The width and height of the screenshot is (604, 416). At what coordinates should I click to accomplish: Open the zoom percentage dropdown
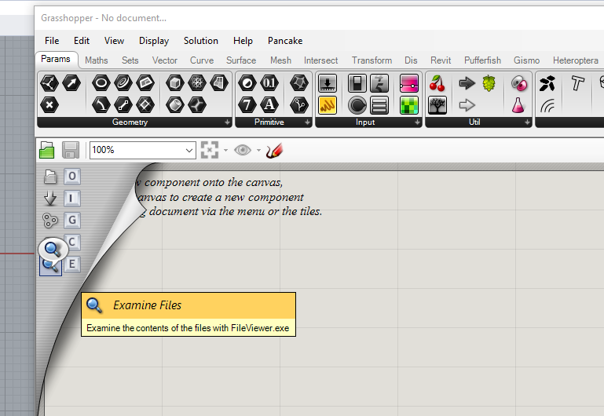click(142, 150)
